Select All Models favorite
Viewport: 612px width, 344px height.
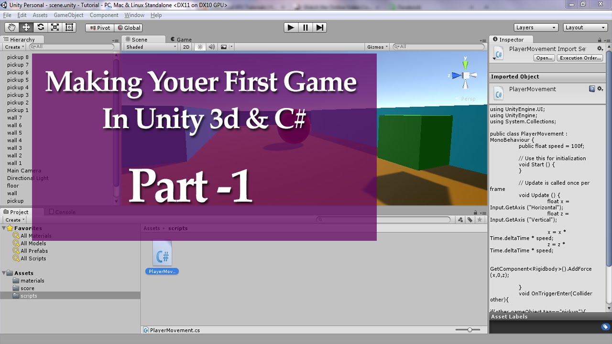(33, 243)
